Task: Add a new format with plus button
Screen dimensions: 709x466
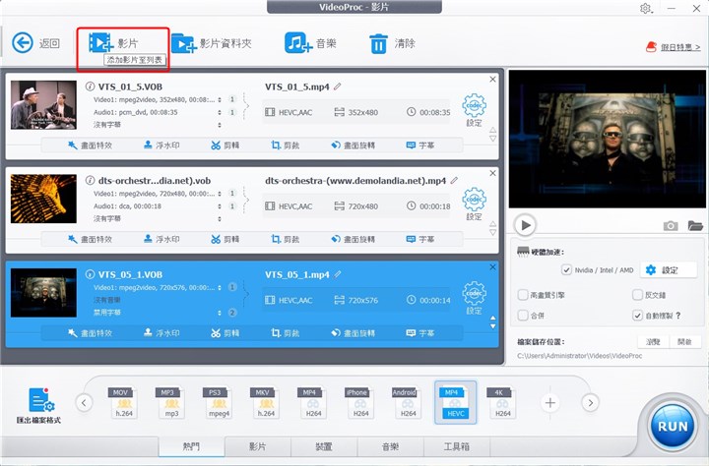Action: pos(549,402)
